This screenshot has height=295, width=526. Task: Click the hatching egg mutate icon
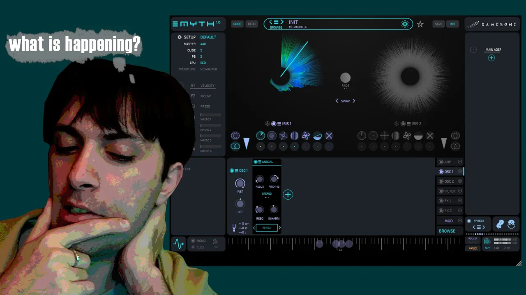[511, 224]
